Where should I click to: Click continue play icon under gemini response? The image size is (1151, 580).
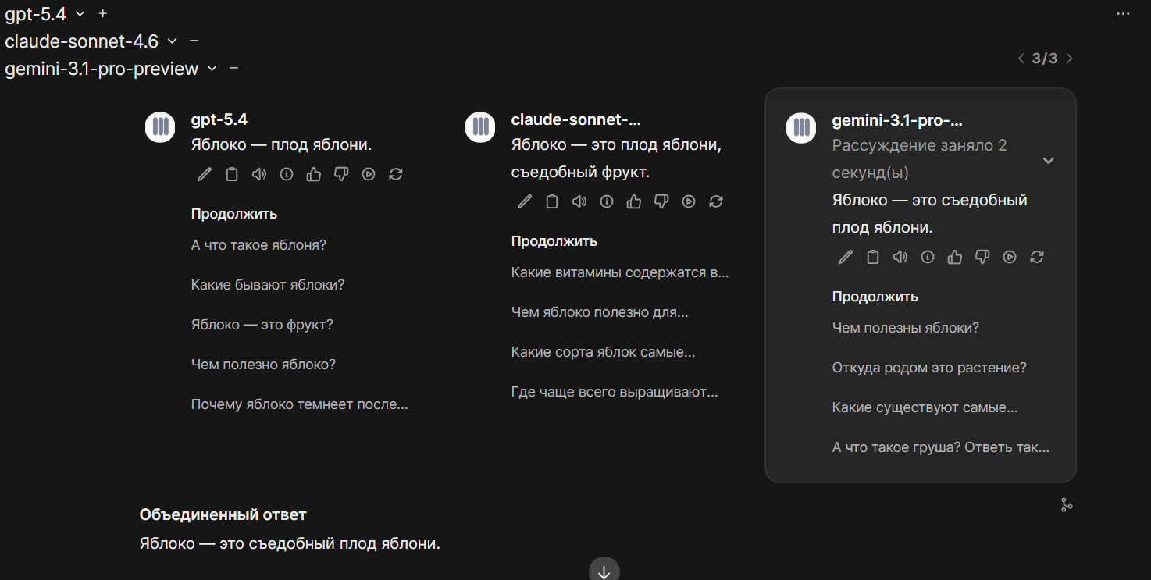click(1010, 258)
